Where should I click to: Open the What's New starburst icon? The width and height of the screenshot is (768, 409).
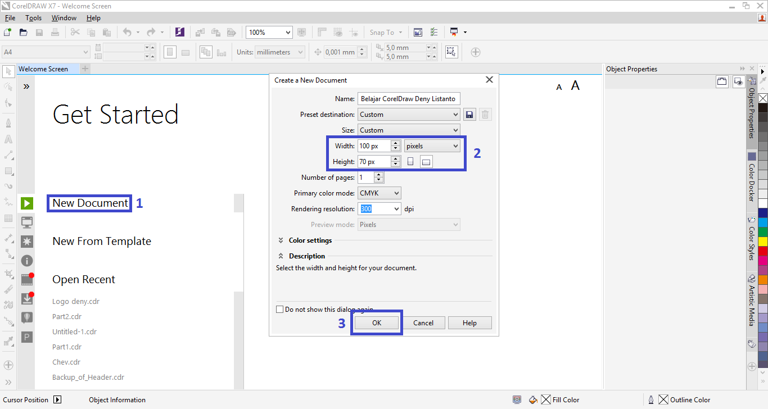27,241
